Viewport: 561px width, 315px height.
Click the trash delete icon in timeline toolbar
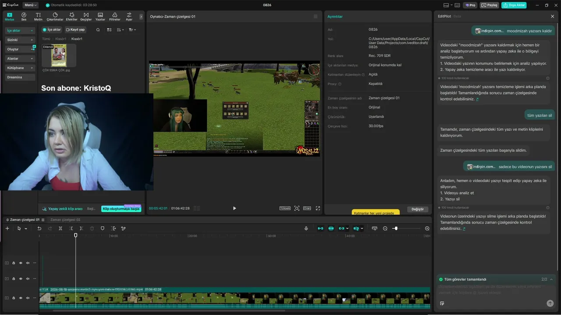[92, 228]
